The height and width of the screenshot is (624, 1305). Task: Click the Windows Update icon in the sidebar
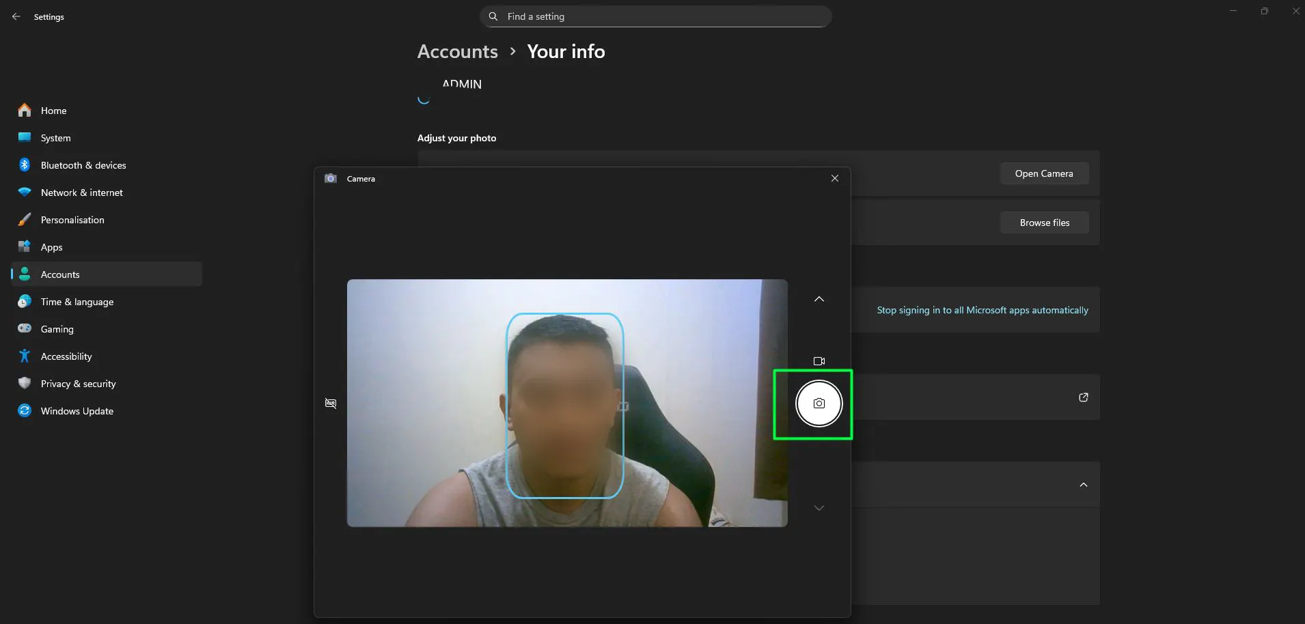point(24,410)
